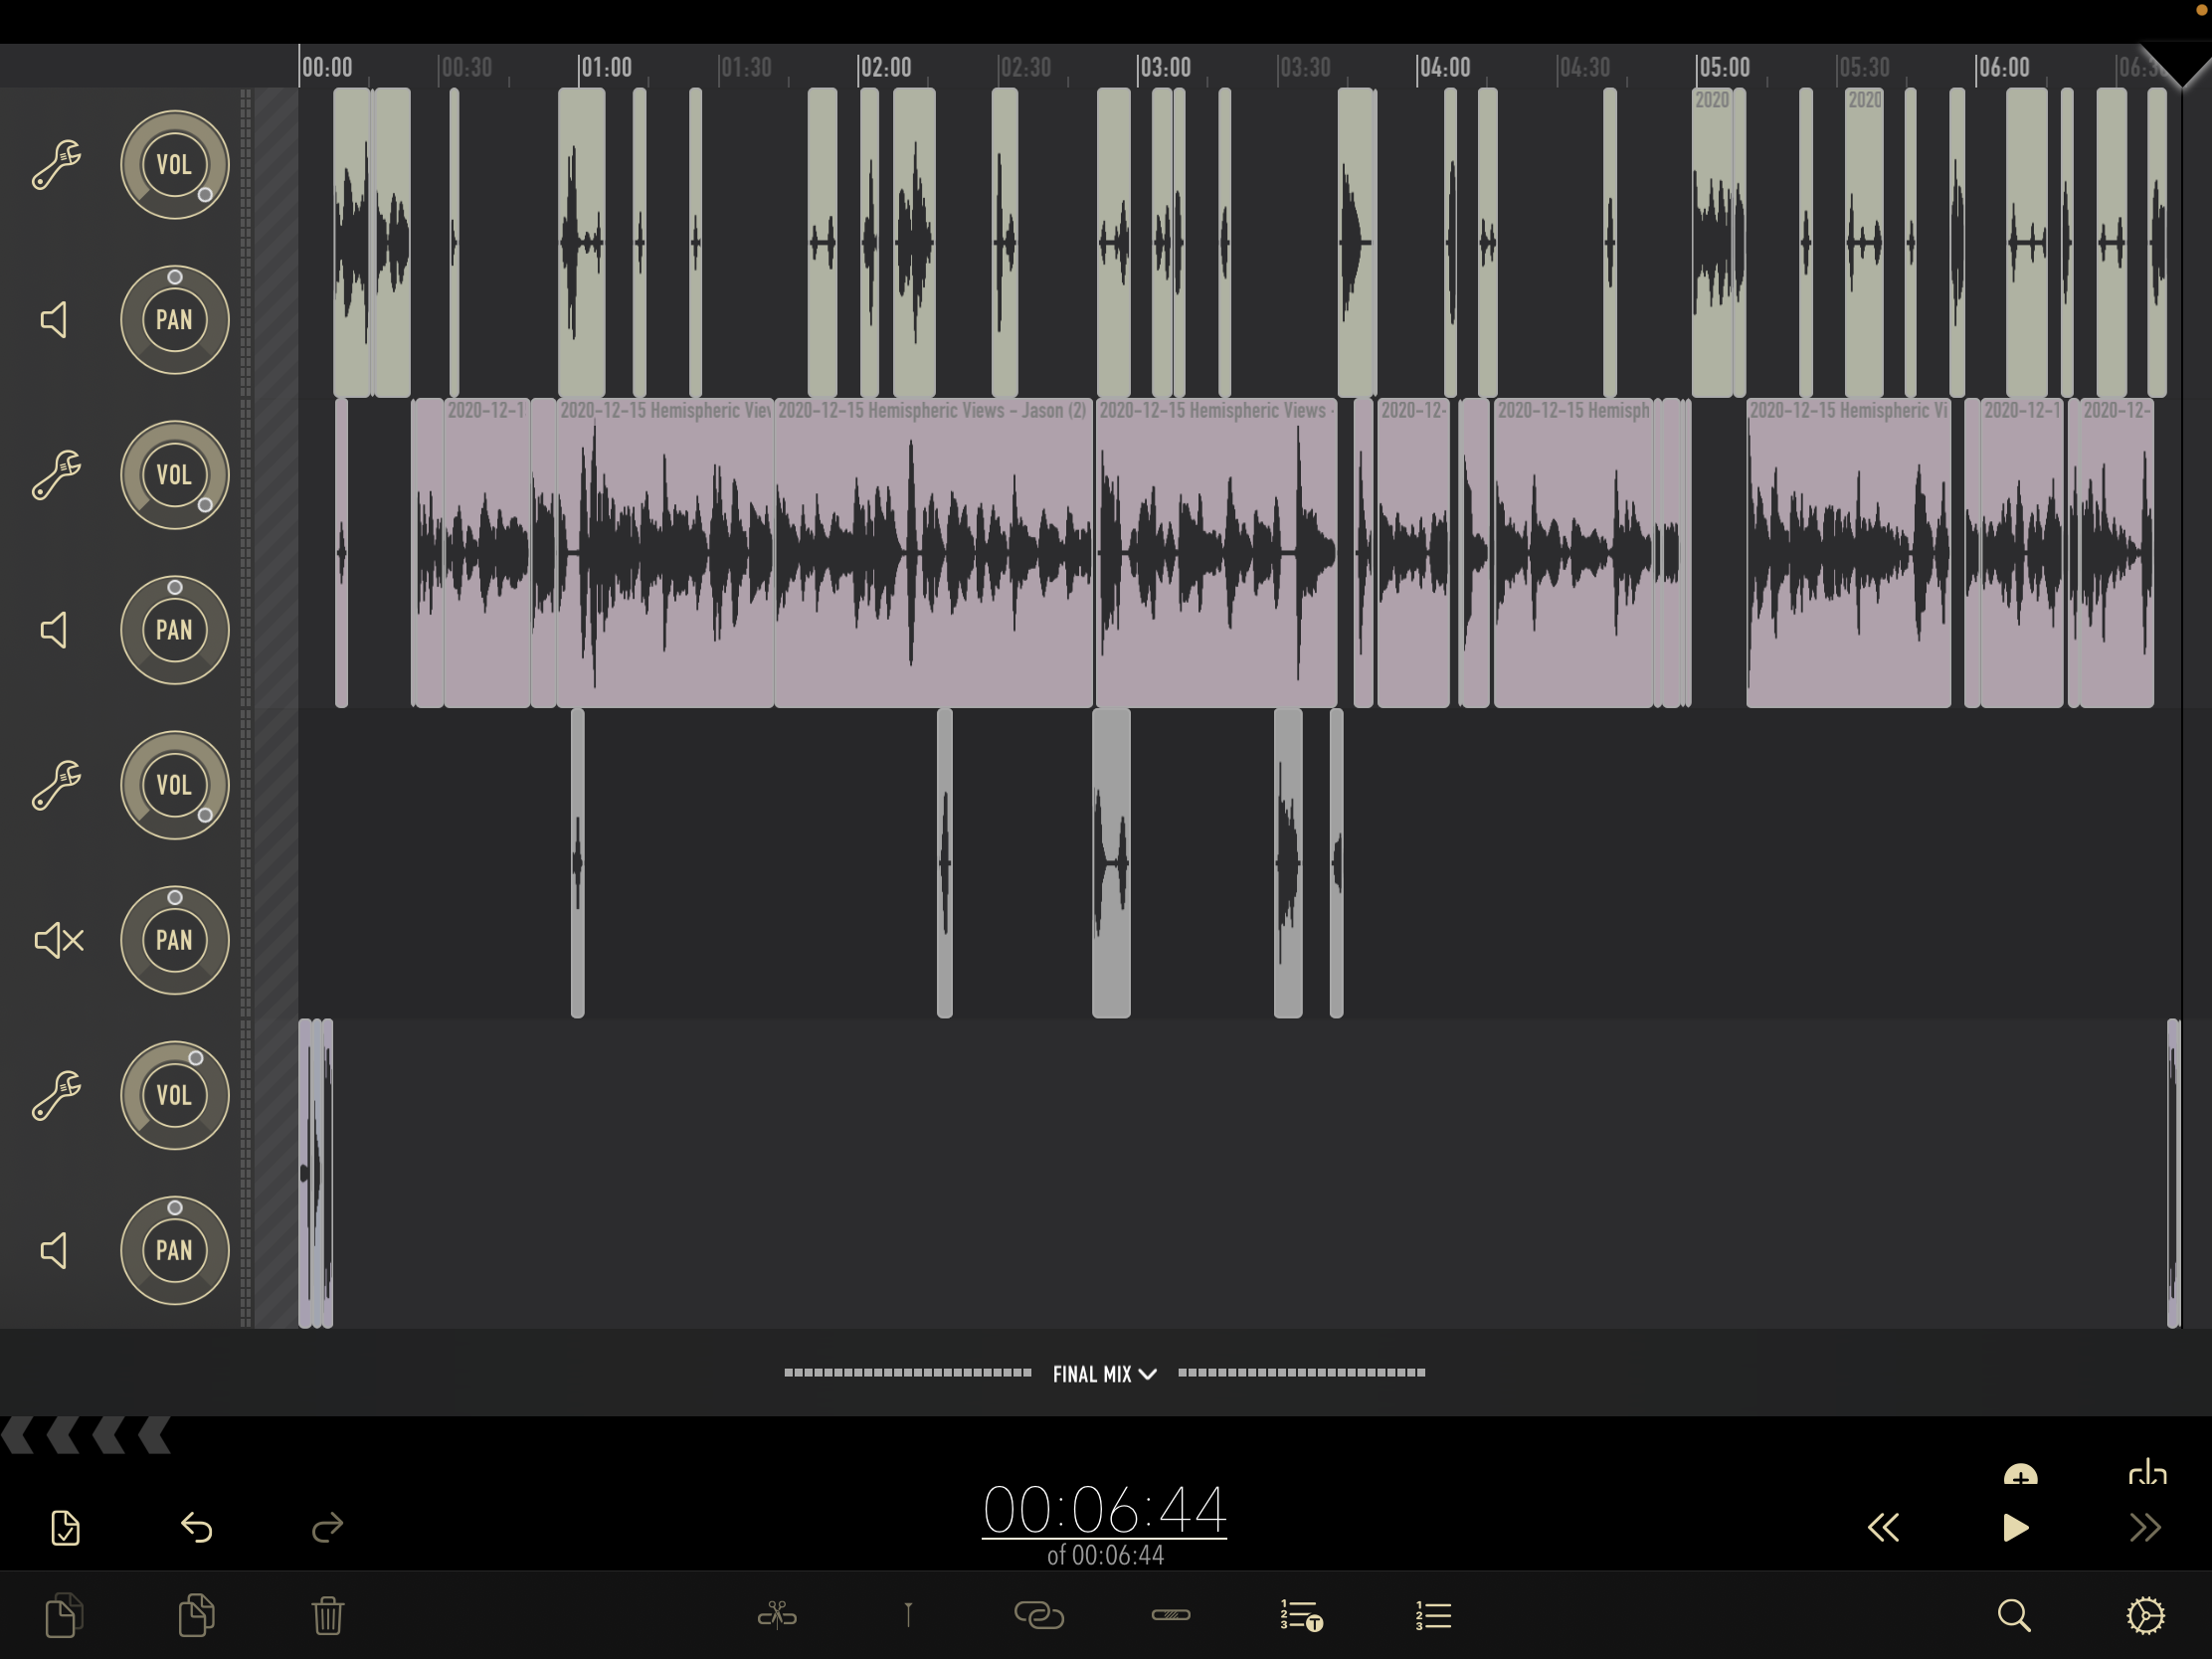Tap the 00:00 ruler start label
The width and height of the screenshot is (2212, 1659).
pyautogui.click(x=327, y=68)
